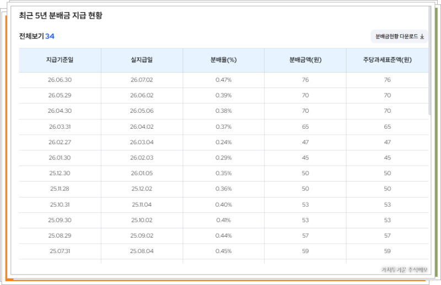Select the vertical scrollbar thumb
The width and height of the screenshot is (441, 285).
(429, 61)
